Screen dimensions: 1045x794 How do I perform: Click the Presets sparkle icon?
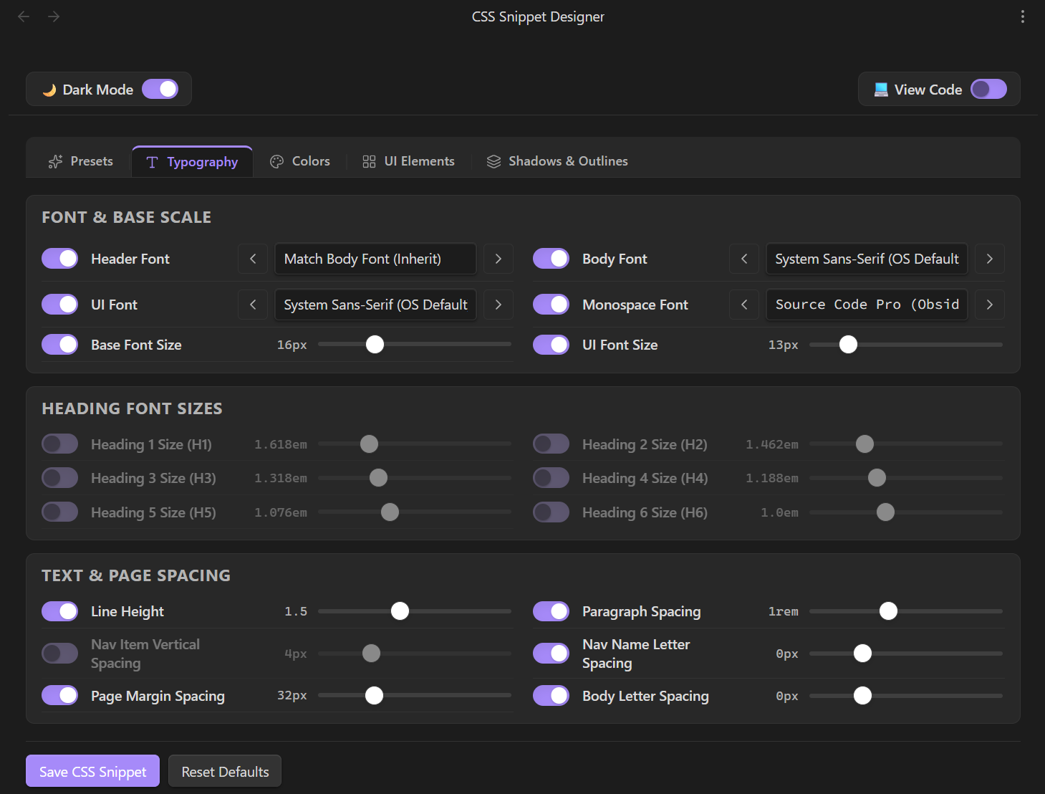(55, 162)
